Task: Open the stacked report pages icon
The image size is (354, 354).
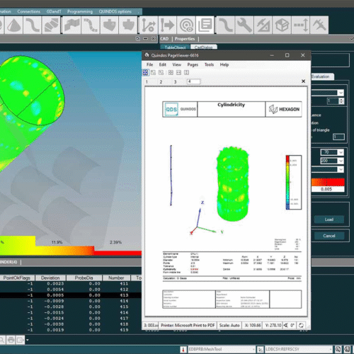Action: tap(205, 25)
